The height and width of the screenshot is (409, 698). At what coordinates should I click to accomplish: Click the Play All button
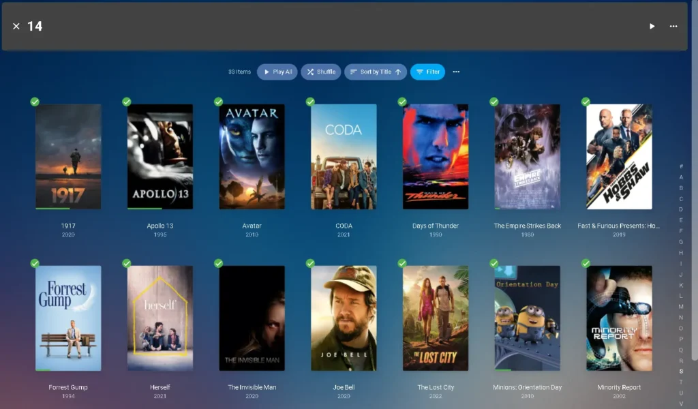277,72
